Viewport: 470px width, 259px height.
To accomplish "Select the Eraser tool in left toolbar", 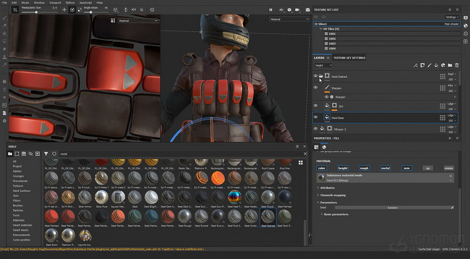I will point(5,25).
